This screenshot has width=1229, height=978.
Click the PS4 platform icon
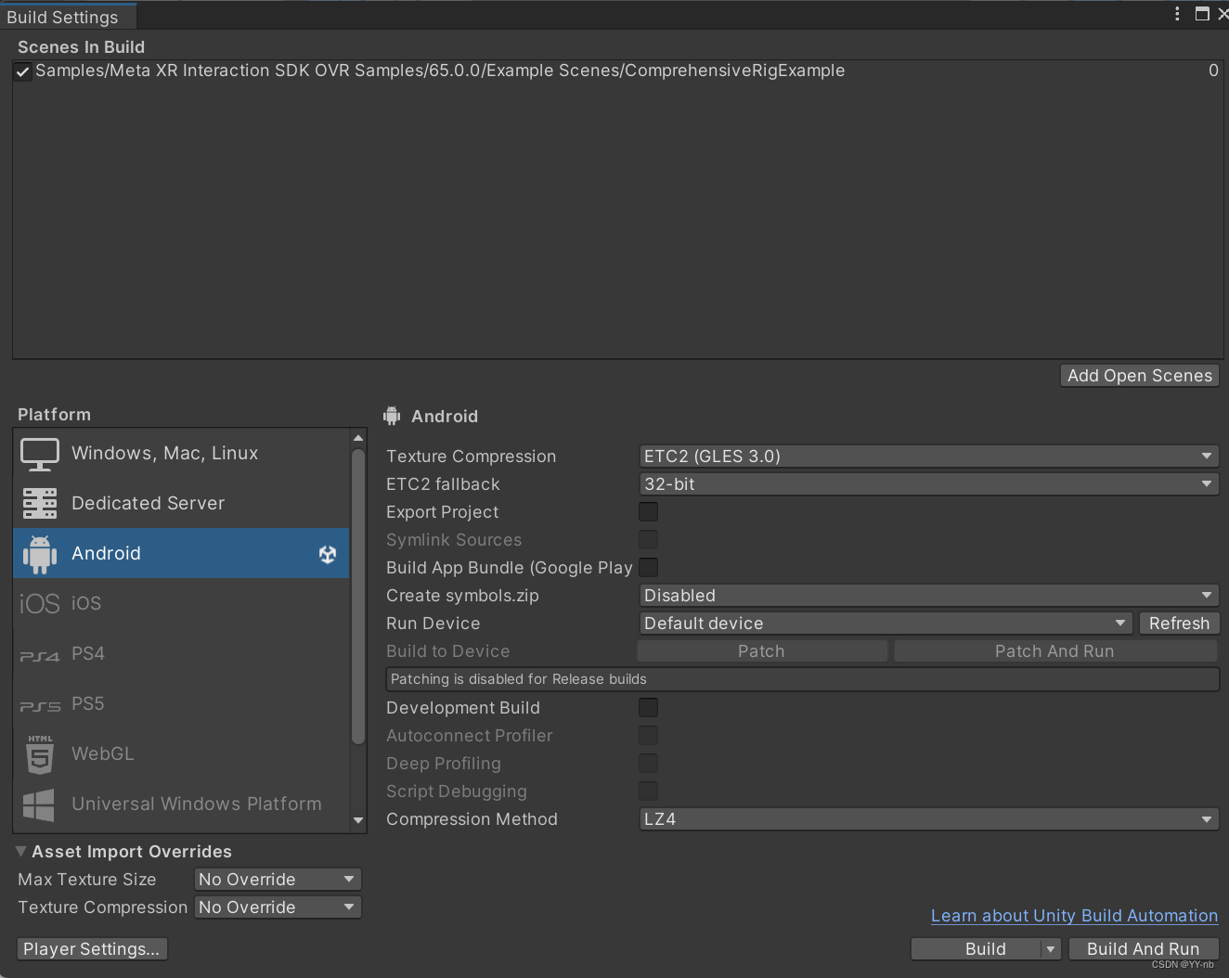pos(39,653)
